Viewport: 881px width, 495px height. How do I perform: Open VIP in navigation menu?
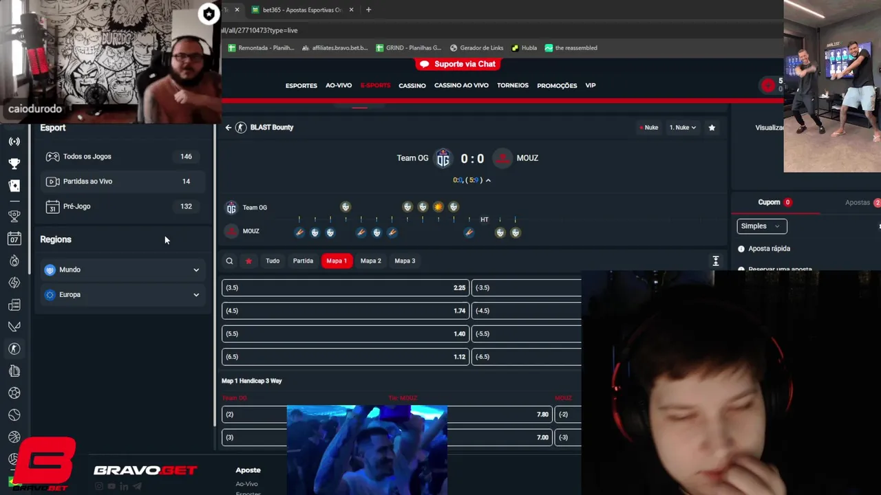coord(591,85)
